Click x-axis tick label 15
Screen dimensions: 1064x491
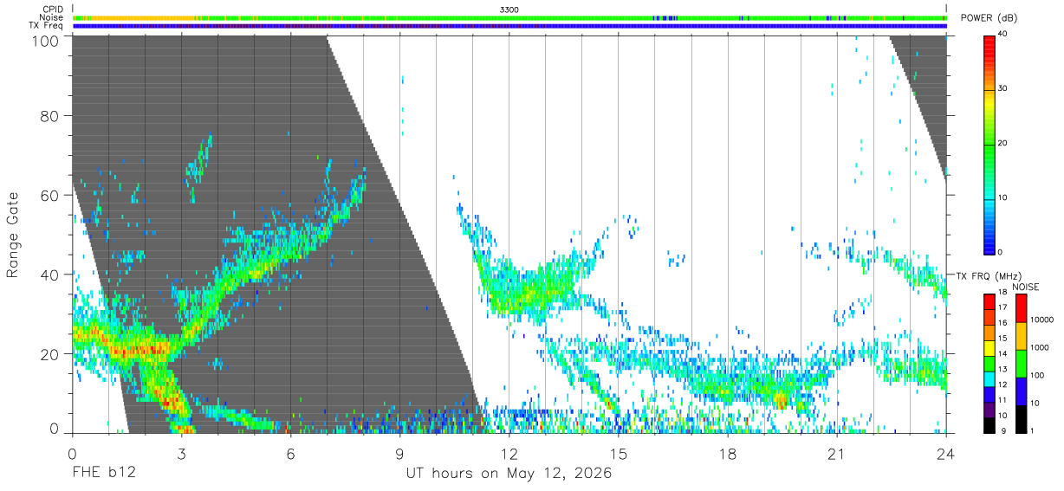click(619, 453)
